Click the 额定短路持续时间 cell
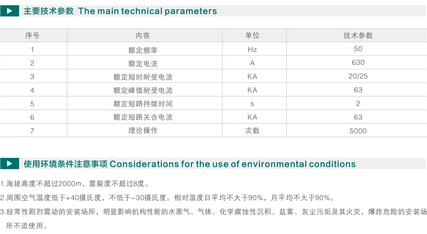427x234 pixels. (143, 104)
